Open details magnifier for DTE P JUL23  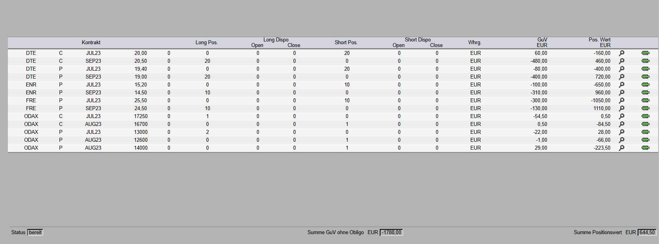pos(621,69)
